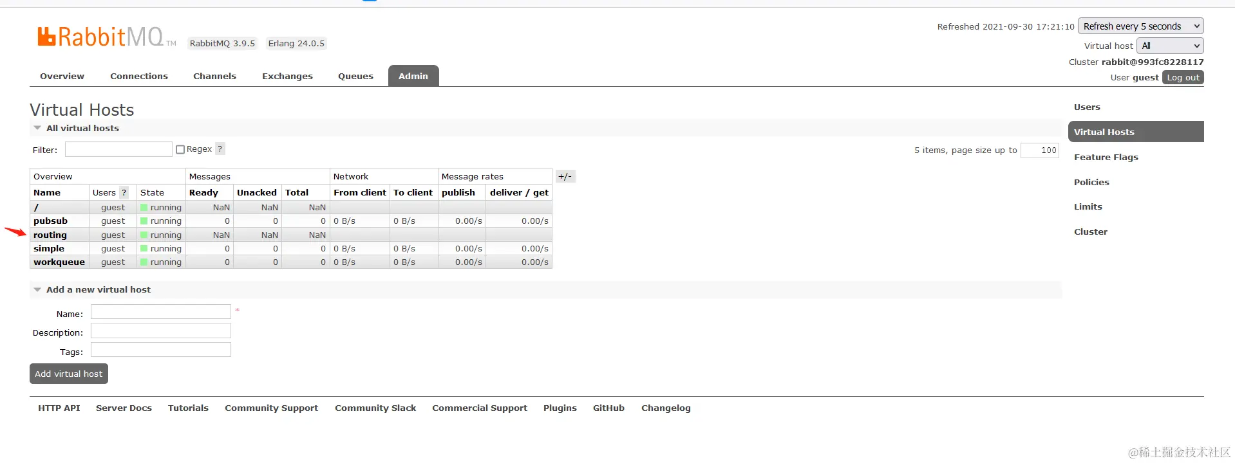Viewport: 1235px width, 463px height.
Task: Sort by the publish column header
Action: coord(458,192)
